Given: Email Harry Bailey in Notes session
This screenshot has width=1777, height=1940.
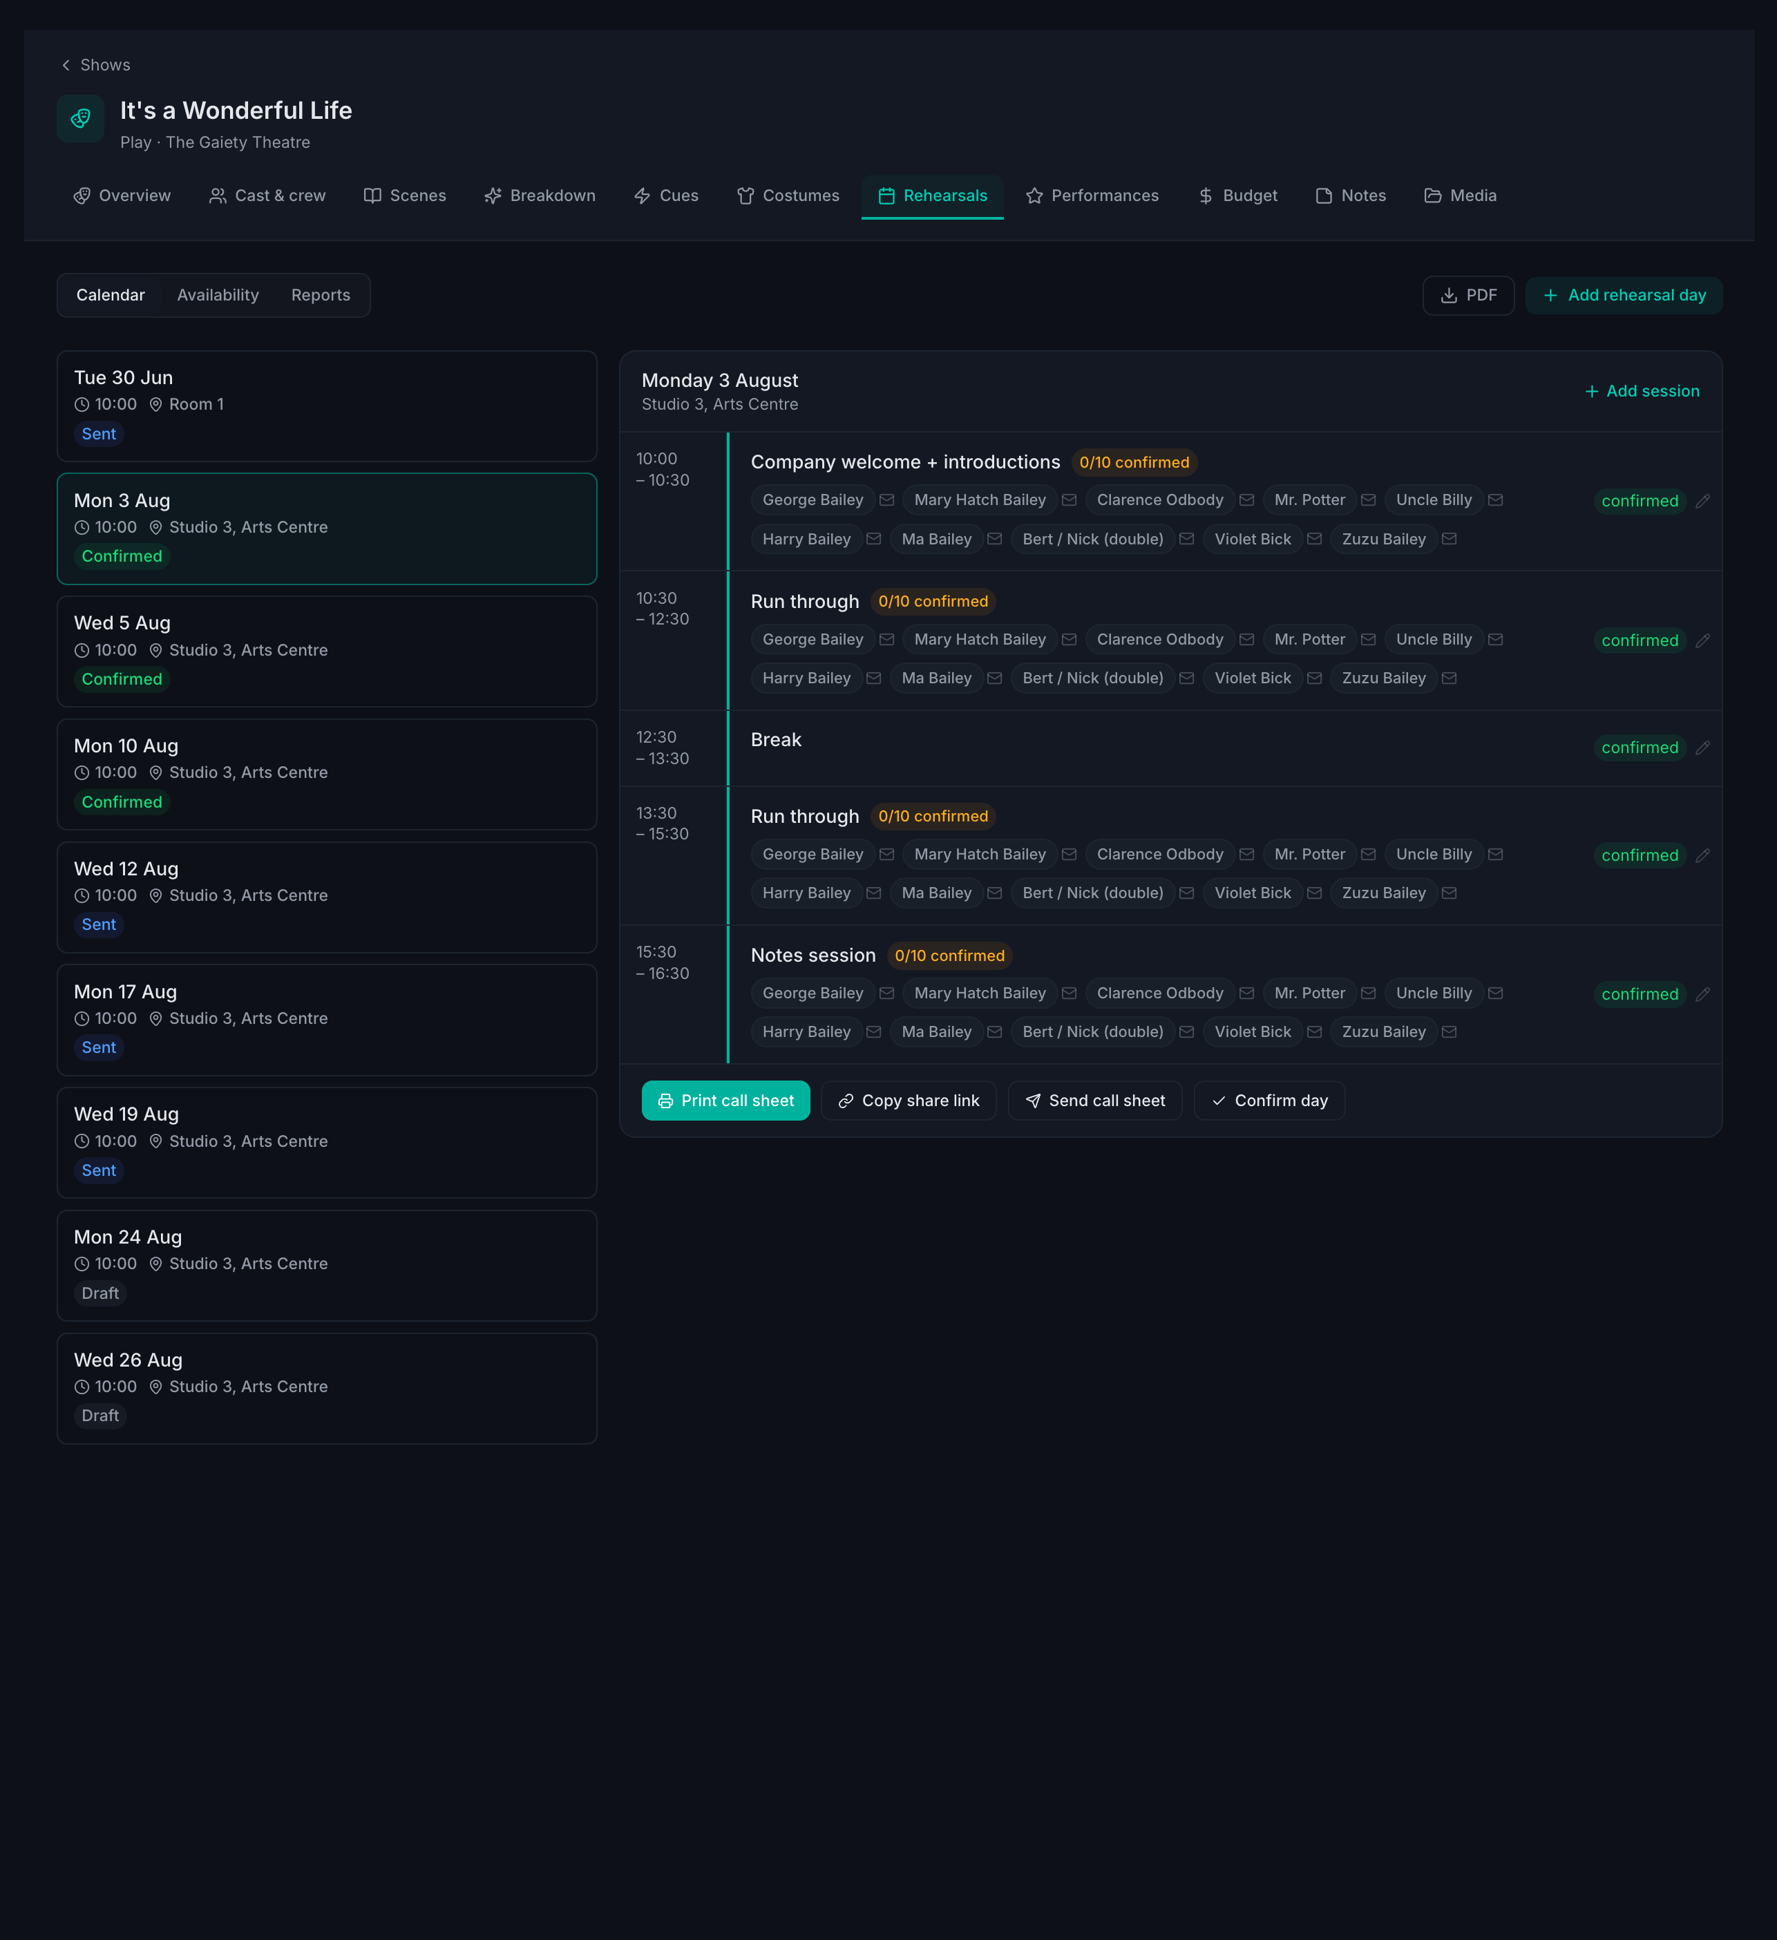Looking at the screenshot, I should click(873, 1031).
